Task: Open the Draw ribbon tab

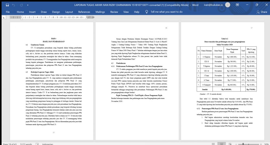Action: click(44, 12)
